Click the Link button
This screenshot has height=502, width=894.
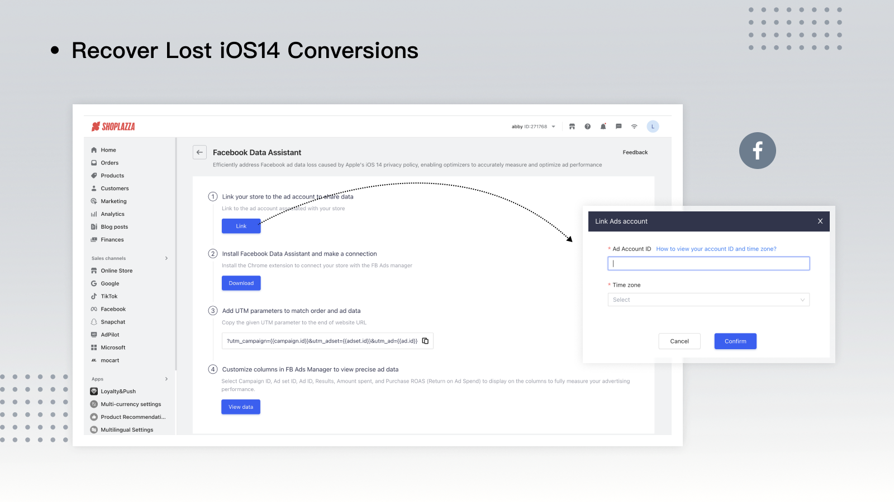(241, 226)
